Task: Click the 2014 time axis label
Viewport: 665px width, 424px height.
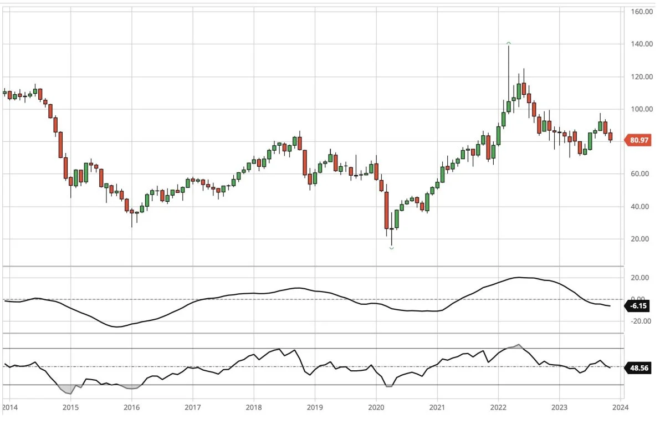Action: click(9, 407)
